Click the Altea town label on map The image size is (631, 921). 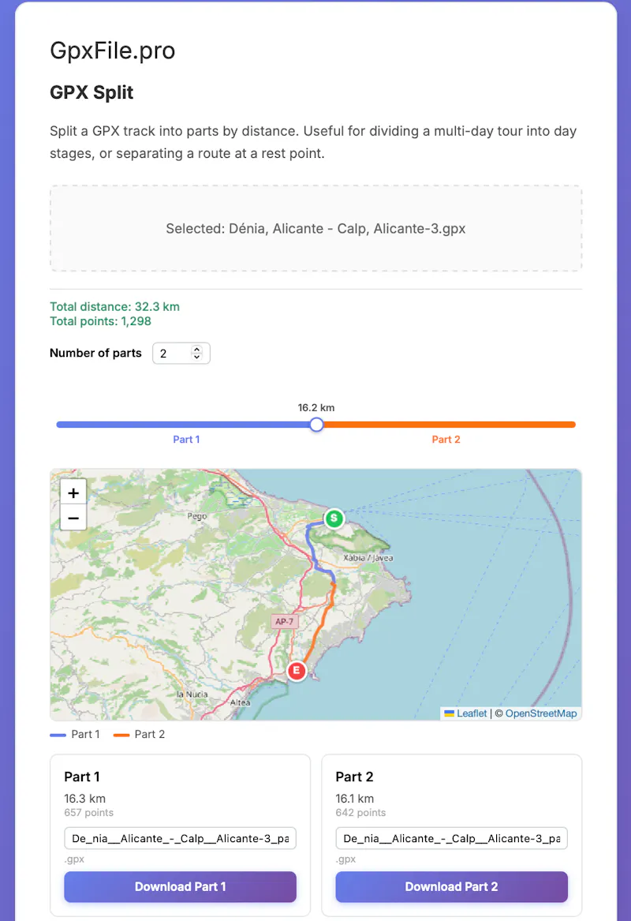pyautogui.click(x=240, y=702)
